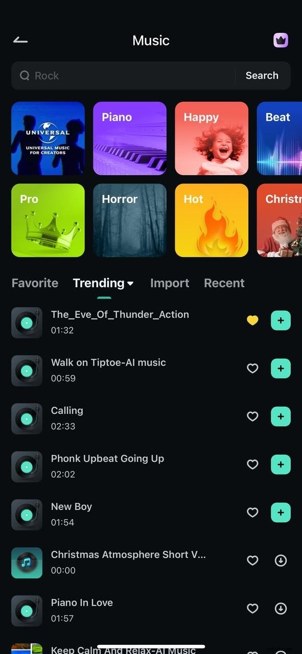Favorite the New Boy track heart
Image resolution: width=302 pixels, height=654 pixels.
[x=252, y=512]
